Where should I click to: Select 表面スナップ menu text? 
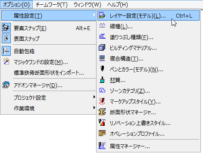tap(26, 39)
